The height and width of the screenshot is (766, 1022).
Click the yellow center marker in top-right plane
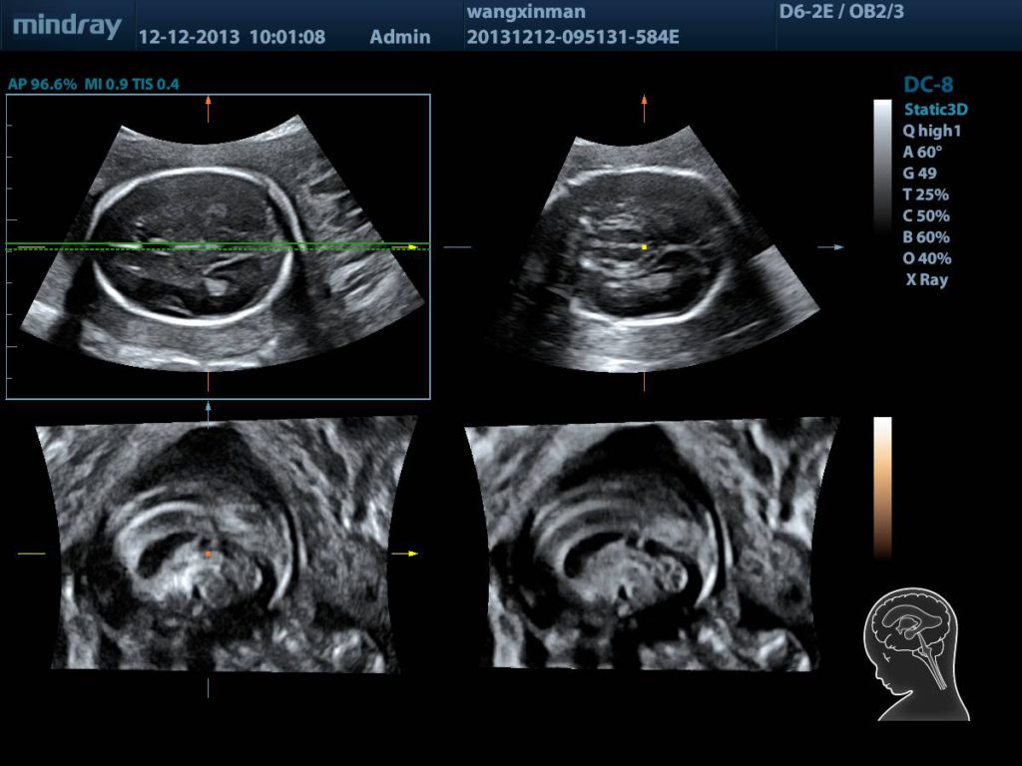pos(645,246)
